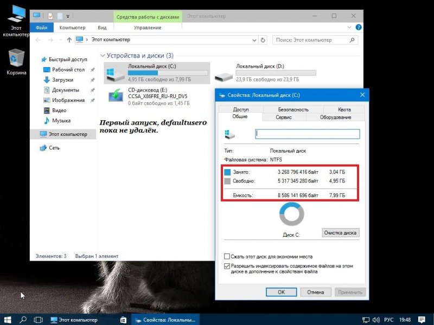
Task: Click the Properties quick access toolbar icon
Action: pyautogui.click(x=50, y=16)
